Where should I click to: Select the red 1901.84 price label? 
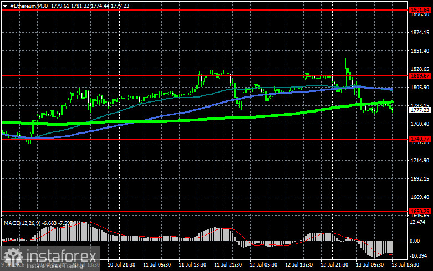coord(420,10)
